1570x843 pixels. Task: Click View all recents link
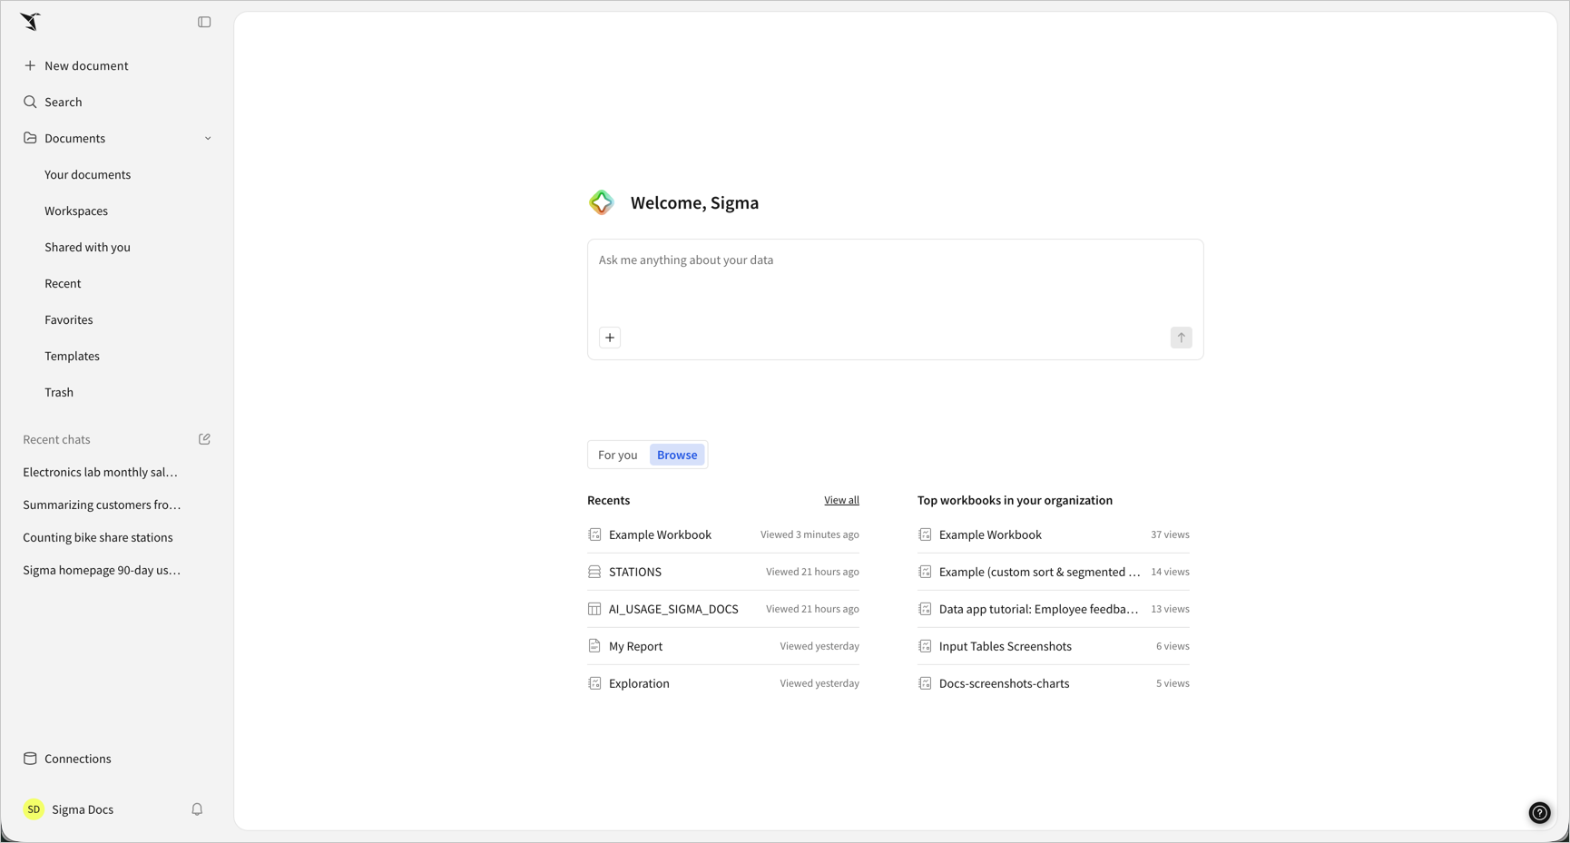[x=841, y=500]
